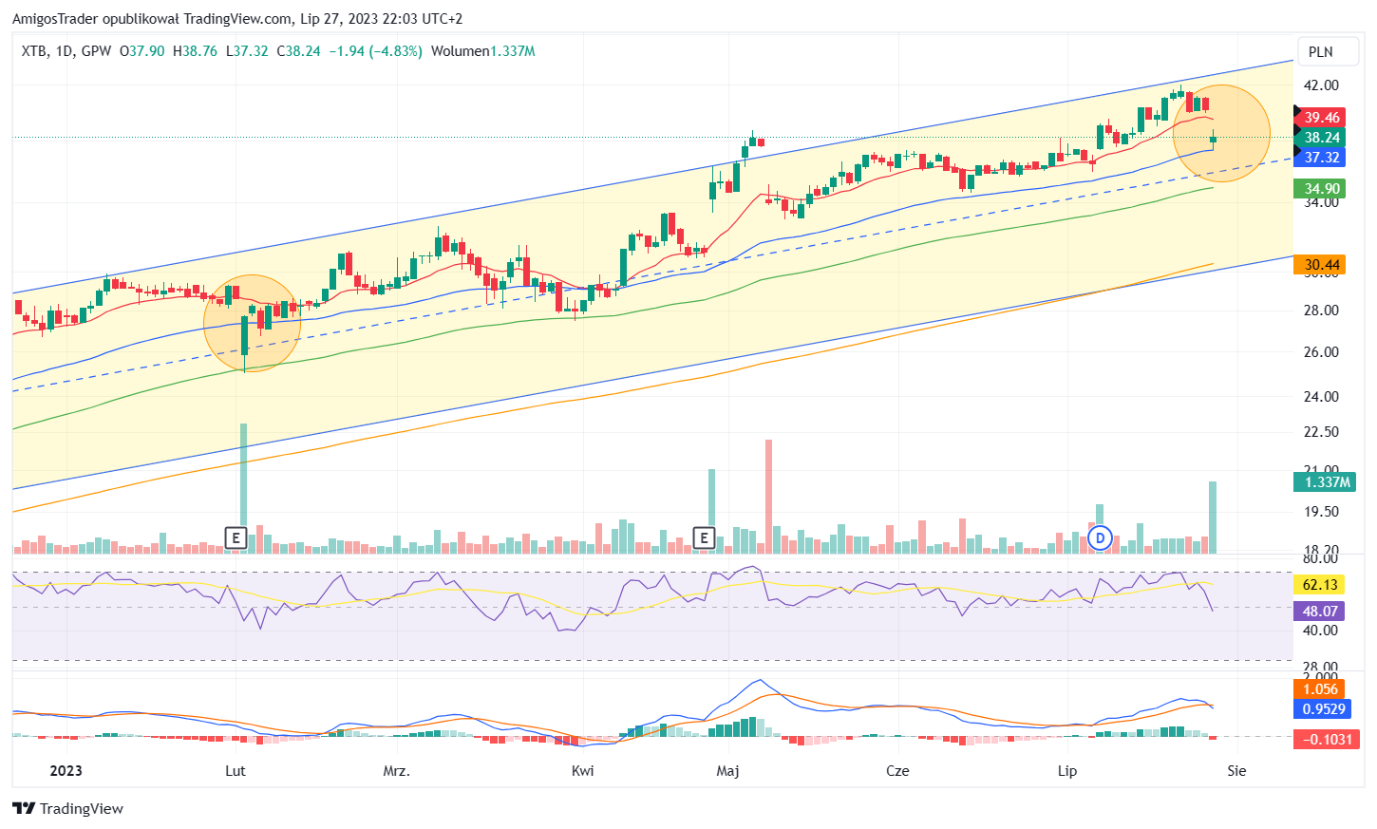Click the Cze month label
The image size is (1377, 829).
(897, 771)
